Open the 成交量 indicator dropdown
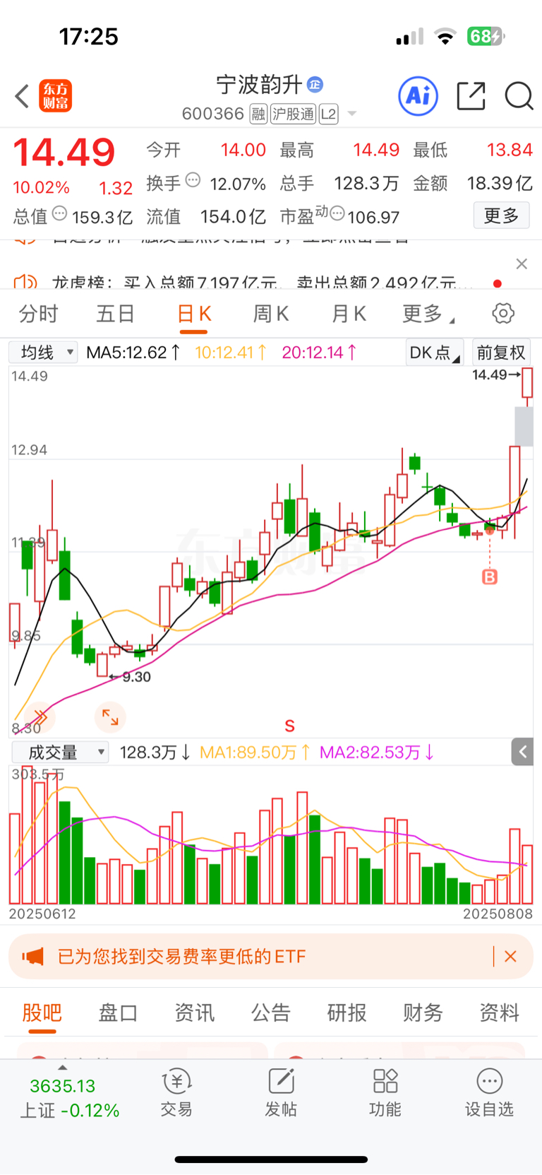542x1175 pixels. (x=61, y=752)
